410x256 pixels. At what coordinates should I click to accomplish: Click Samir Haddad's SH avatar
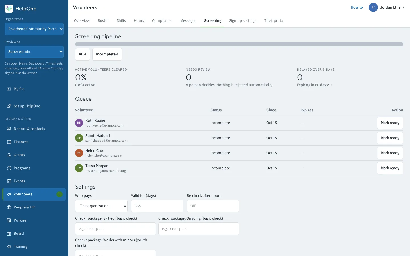coord(79,138)
